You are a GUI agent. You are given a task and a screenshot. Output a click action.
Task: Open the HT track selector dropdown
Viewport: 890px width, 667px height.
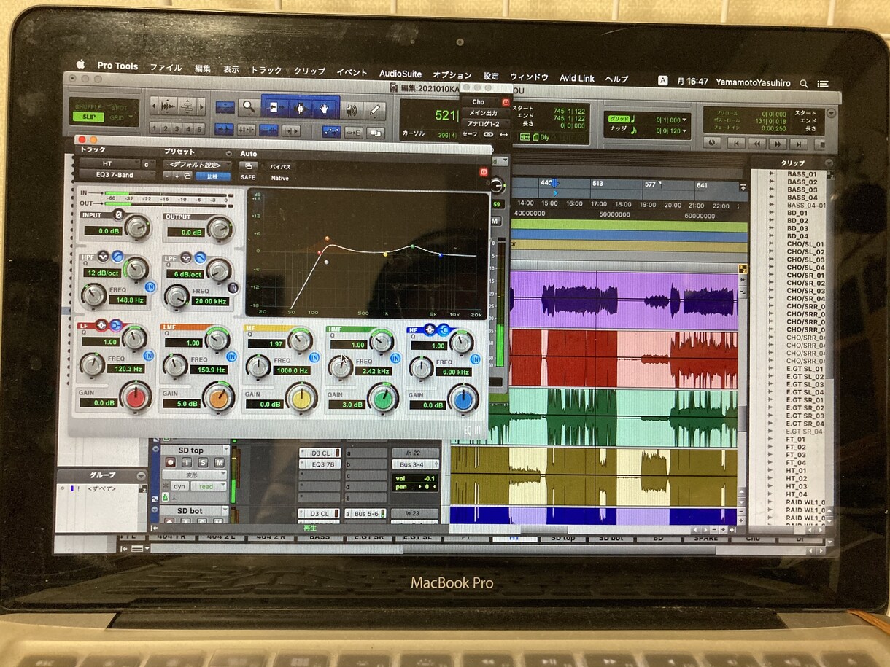tap(109, 164)
